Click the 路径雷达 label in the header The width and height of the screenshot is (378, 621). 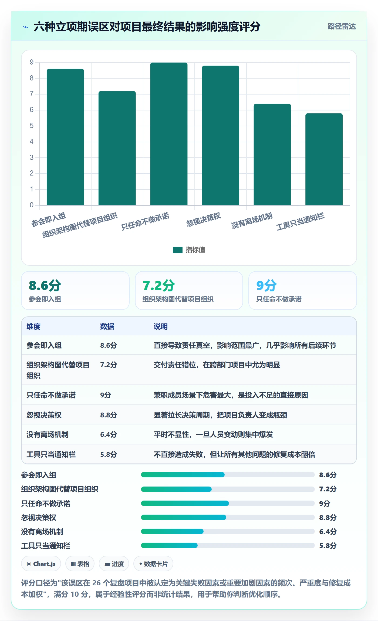342,26
